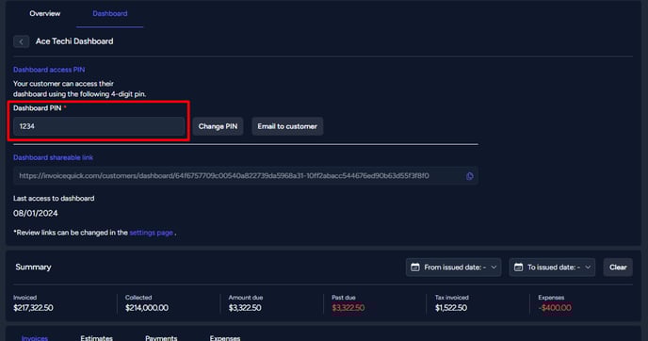Select the Invoiced amount $217,322.50

[33, 308]
